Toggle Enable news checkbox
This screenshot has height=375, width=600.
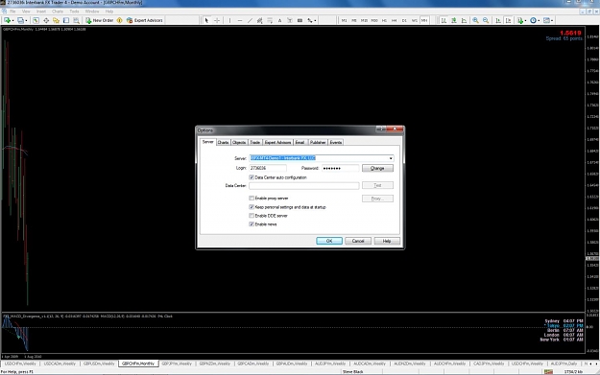pos(252,224)
